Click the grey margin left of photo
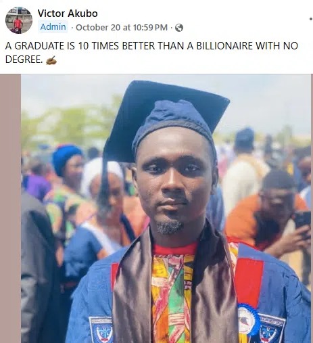 (x=10, y=208)
